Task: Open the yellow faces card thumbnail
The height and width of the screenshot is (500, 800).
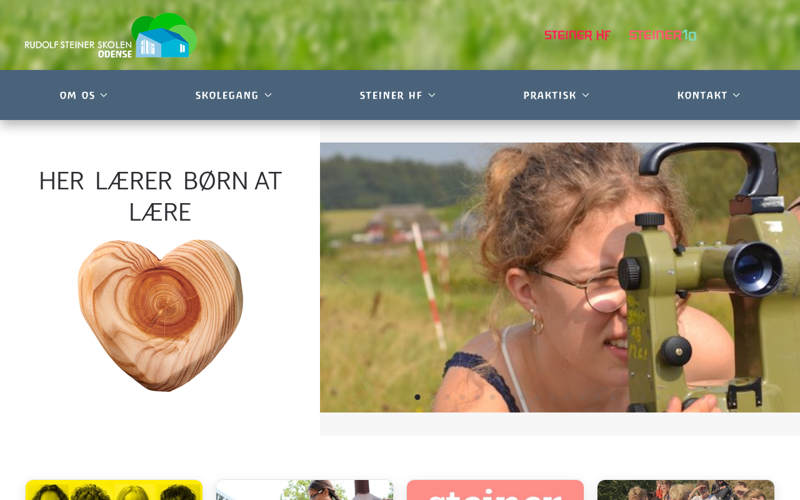Action: point(114,490)
